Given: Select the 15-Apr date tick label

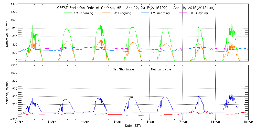Looking at the screenshot, I should (x=117, y=122).
